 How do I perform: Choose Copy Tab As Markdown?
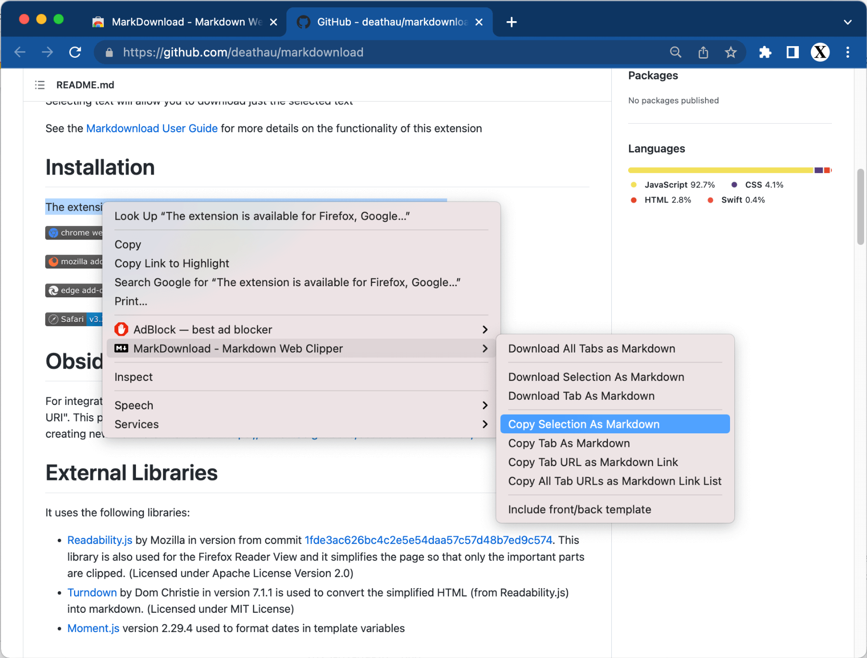coord(615,443)
